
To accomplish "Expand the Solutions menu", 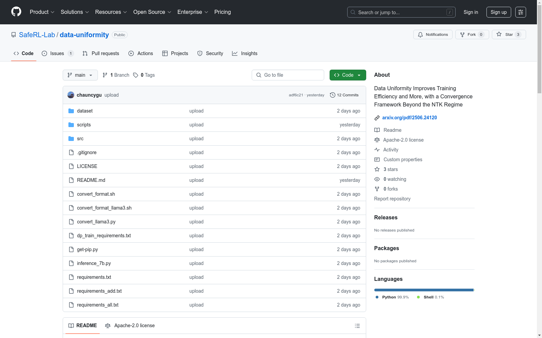I will [75, 12].
